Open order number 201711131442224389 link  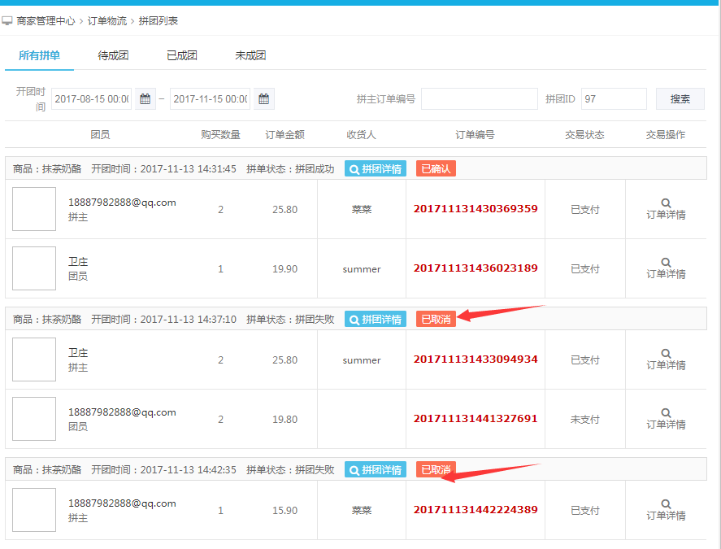pyautogui.click(x=476, y=510)
